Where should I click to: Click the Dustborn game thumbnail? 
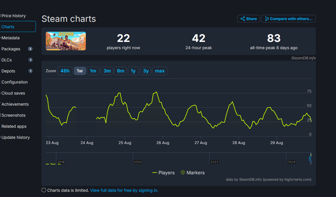coord(66,41)
